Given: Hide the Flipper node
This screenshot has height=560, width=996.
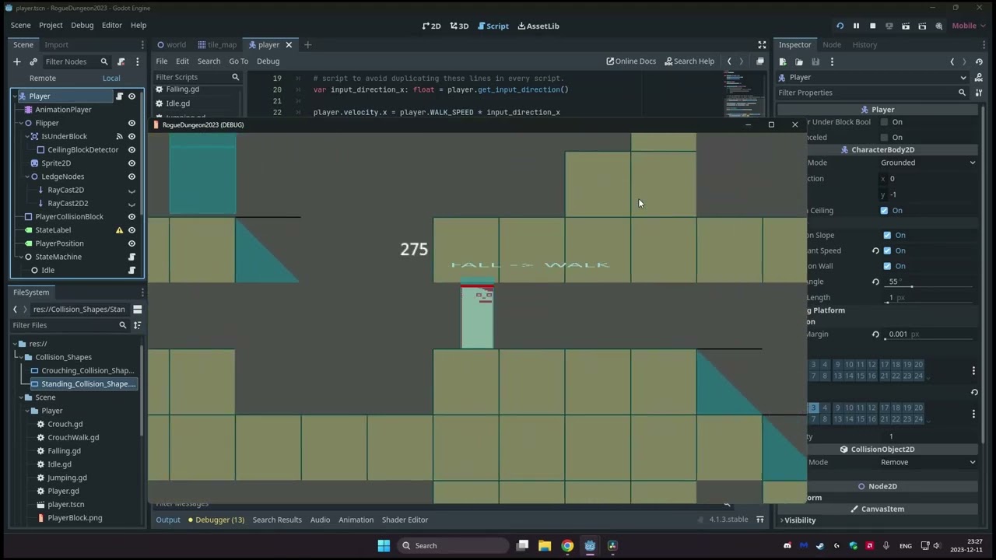Looking at the screenshot, I should pos(132,123).
